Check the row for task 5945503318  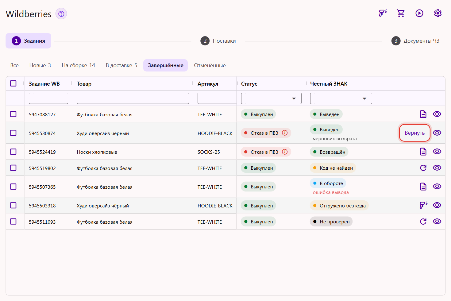pyautogui.click(x=13, y=205)
